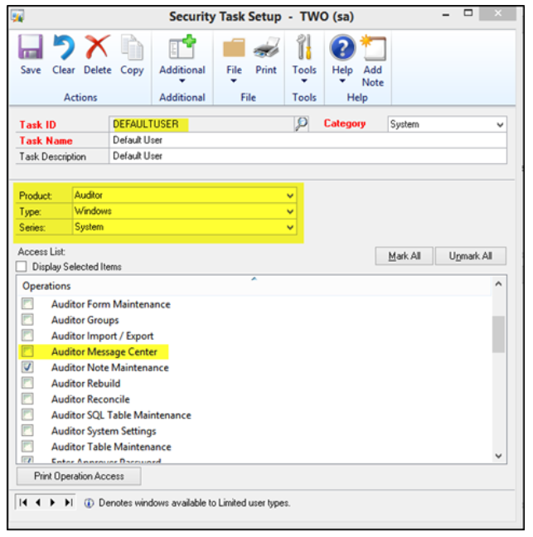533x537 pixels.
Task: Minimize the Security Task Setup window
Action: (446, 14)
